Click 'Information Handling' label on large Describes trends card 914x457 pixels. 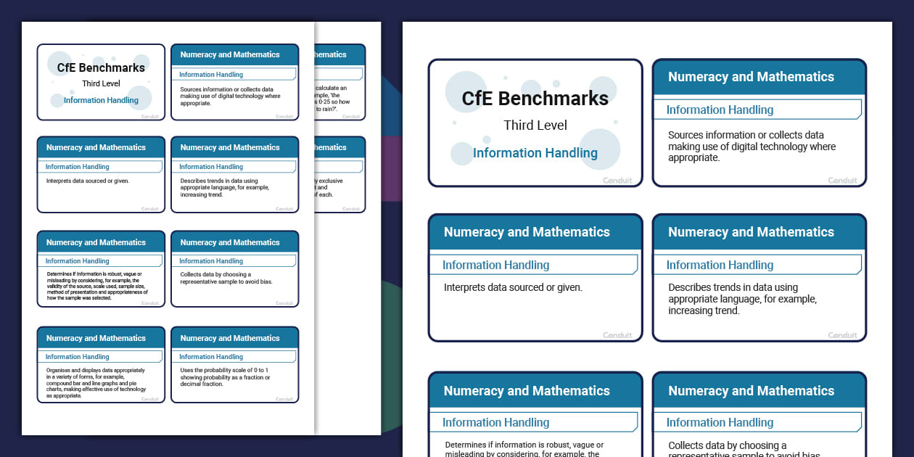click(x=720, y=265)
